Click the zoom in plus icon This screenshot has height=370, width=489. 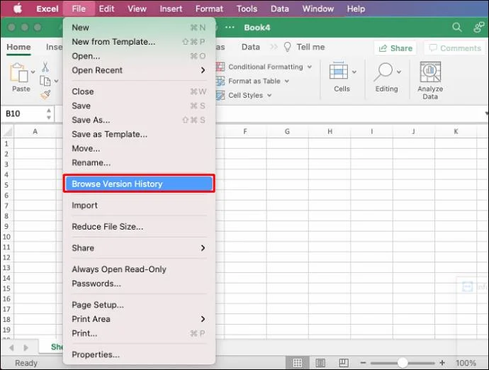point(442,362)
